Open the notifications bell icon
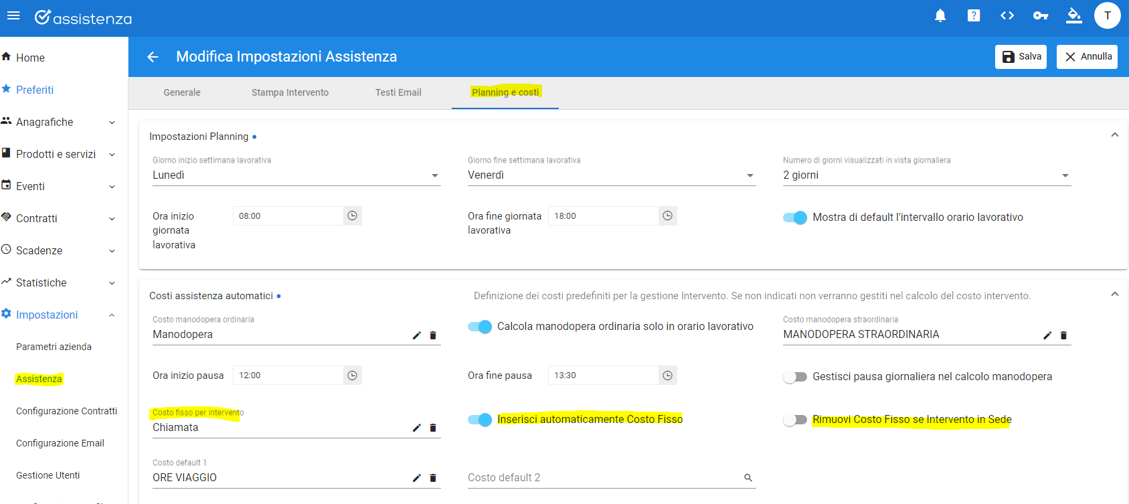 (940, 15)
